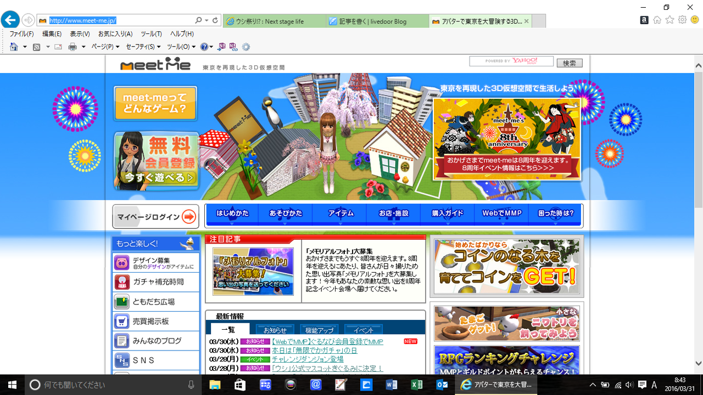Click the browser Back arrow button
Image resolution: width=703 pixels, height=395 pixels.
tap(10, 20)
